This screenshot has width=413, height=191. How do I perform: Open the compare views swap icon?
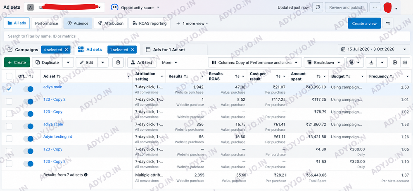click(388, 24)
